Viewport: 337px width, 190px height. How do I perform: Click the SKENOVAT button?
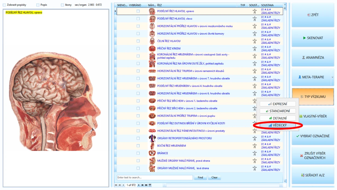coord(313,38)
